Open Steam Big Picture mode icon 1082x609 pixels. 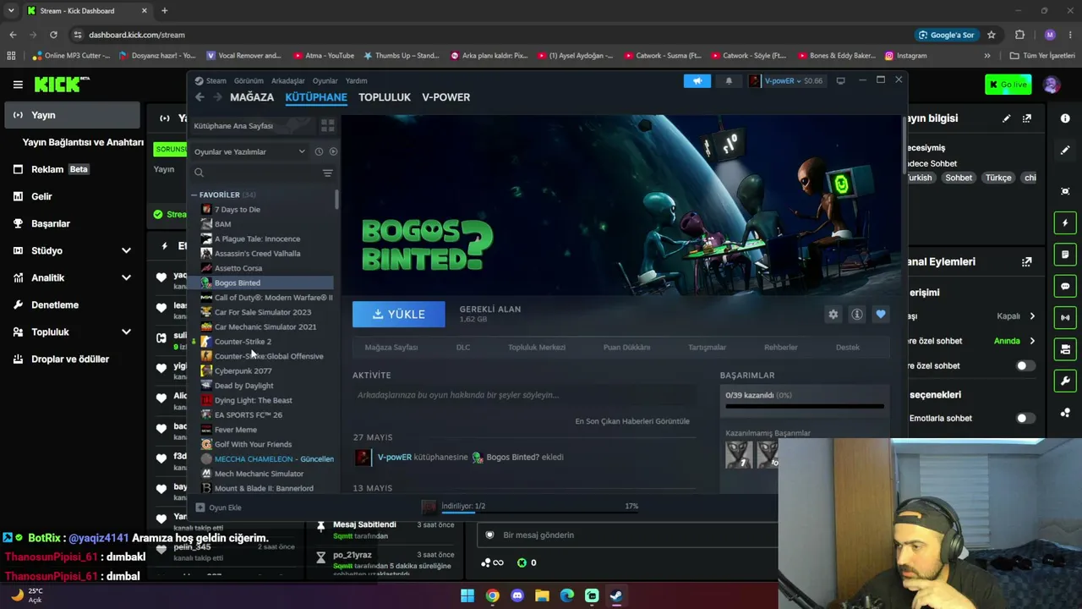(x=841, y=81)
